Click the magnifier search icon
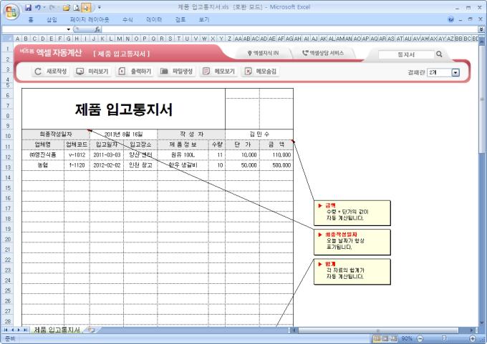 [439, 54]
